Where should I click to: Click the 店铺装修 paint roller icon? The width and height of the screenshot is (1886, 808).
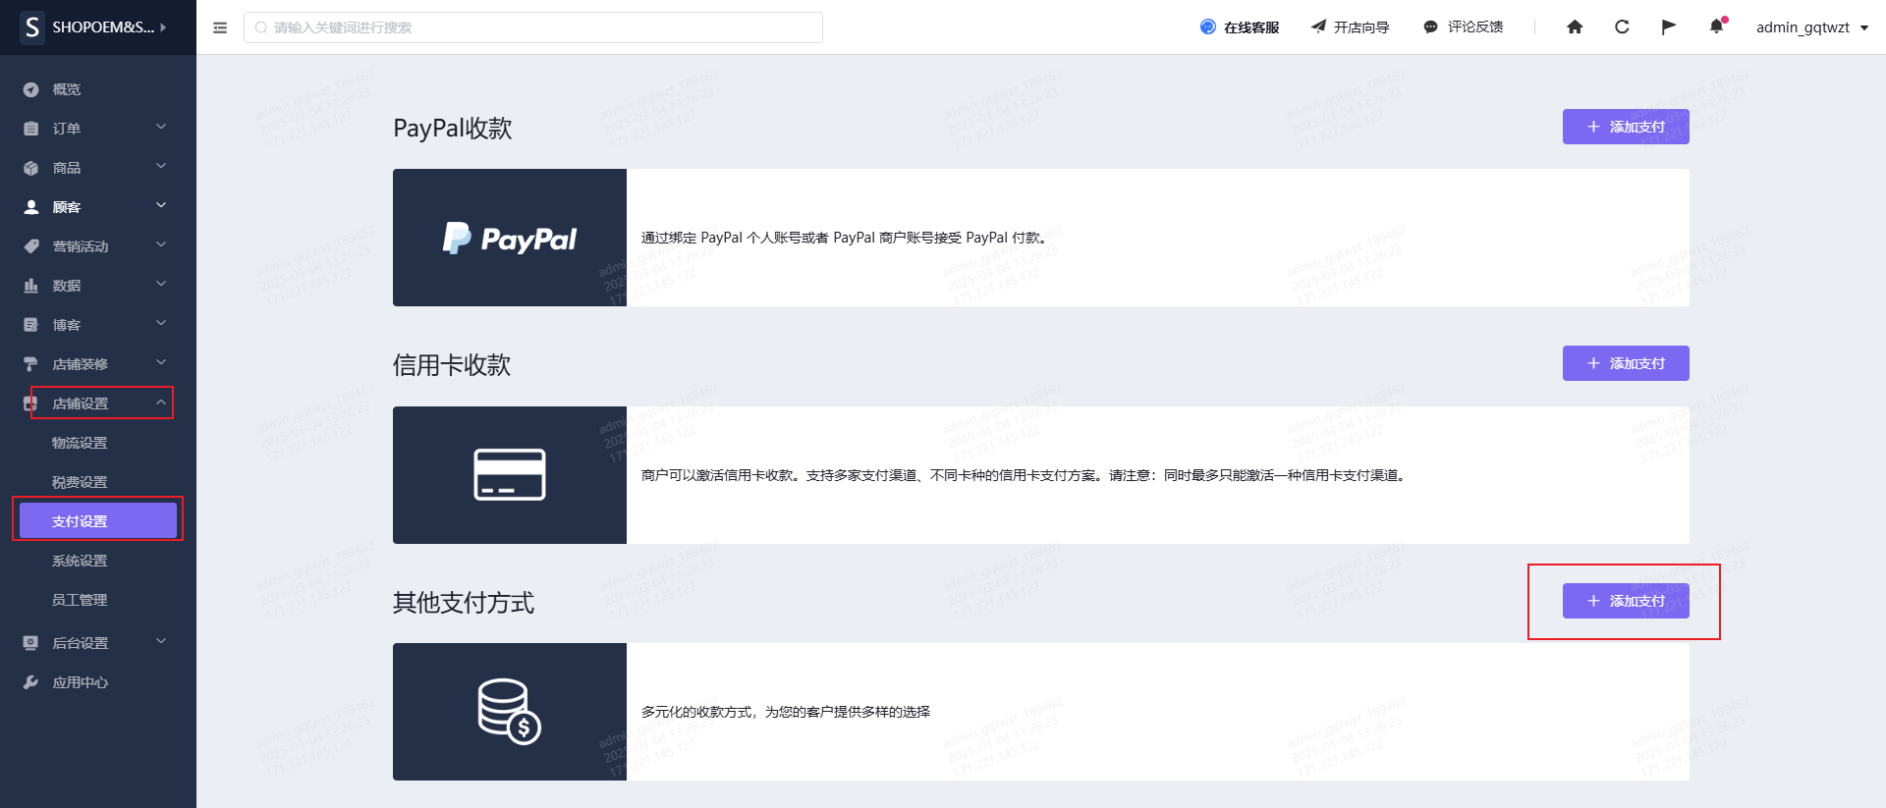(31, 364)
